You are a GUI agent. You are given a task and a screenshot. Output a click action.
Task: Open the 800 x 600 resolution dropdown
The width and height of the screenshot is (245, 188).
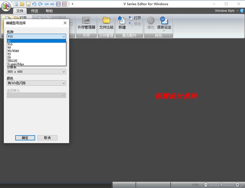coord(36,72)
